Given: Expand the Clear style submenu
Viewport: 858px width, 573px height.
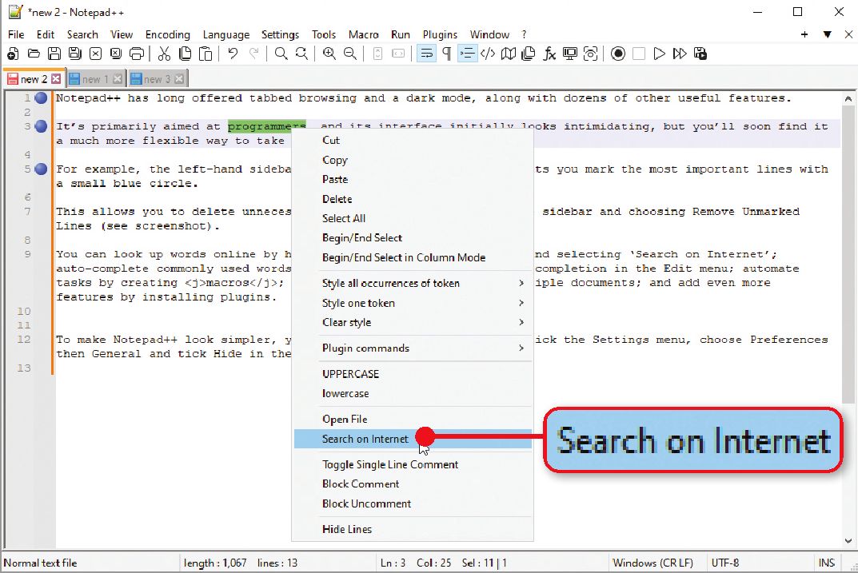Looking at the screenshot, I should pos(413,323).
